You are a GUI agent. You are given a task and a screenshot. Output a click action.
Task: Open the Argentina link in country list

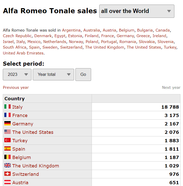coord(71,30)
